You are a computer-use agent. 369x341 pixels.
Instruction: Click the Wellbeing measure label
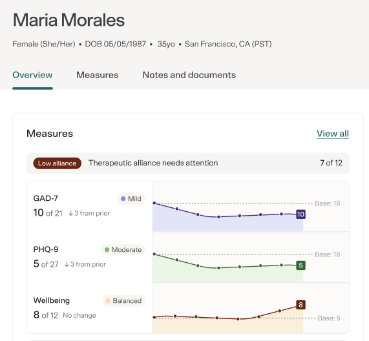(52, 300)
